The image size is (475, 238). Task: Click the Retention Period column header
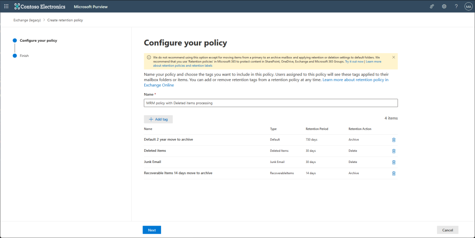(x=317, y=129)
